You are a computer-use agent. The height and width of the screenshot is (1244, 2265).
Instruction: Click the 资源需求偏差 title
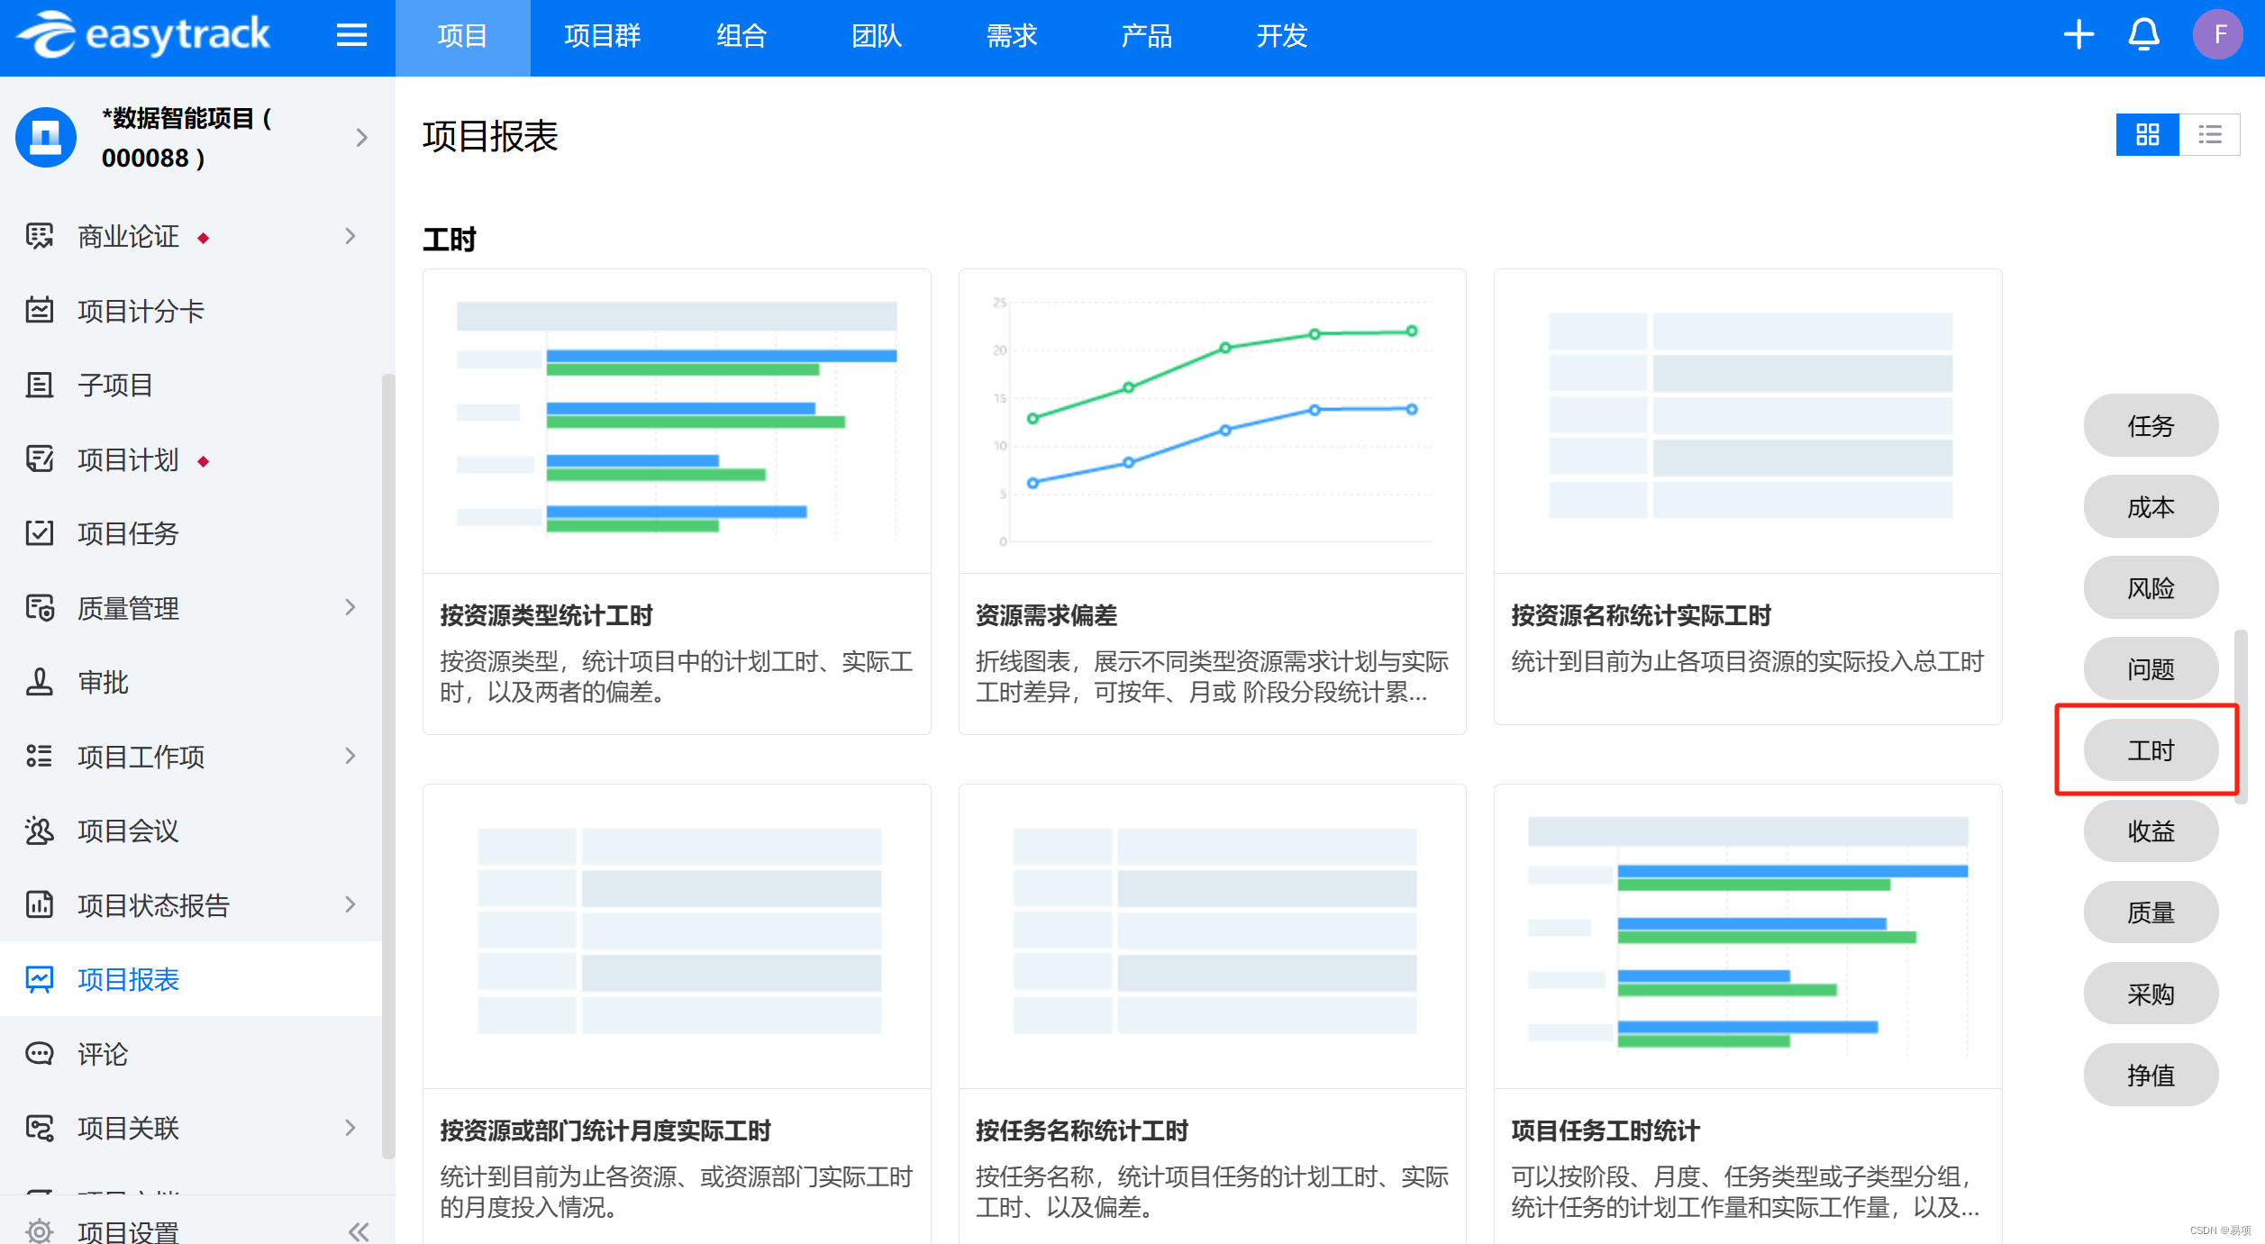tap(1046, 615)
